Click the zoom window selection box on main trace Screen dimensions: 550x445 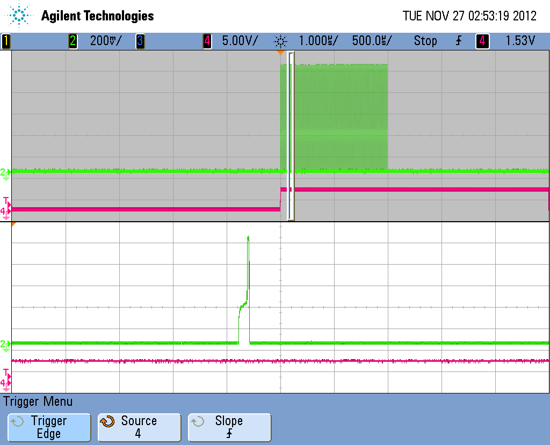(x=291, y=136)
